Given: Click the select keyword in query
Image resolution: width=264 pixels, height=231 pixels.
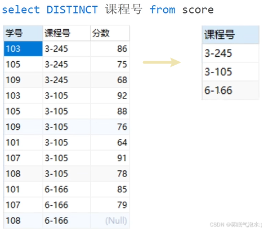Looking at the screenshot, I should click(x=21, y=10).
